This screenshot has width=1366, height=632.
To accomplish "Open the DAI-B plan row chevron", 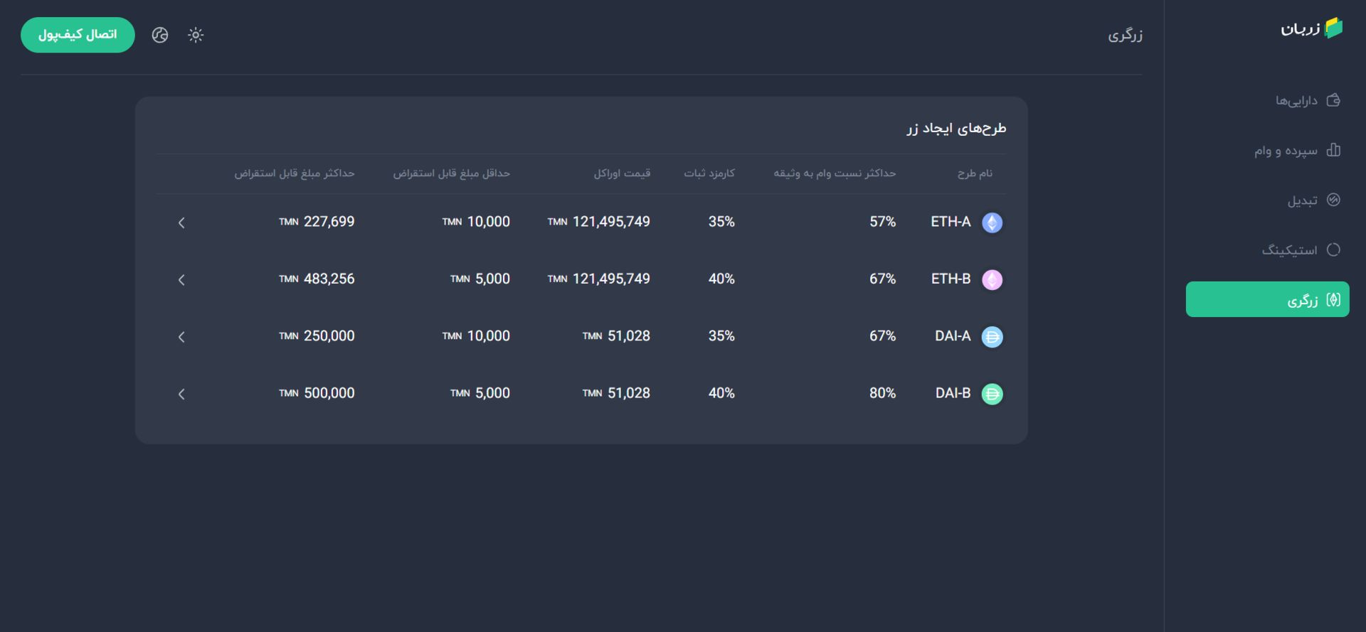I will [181, 394].
